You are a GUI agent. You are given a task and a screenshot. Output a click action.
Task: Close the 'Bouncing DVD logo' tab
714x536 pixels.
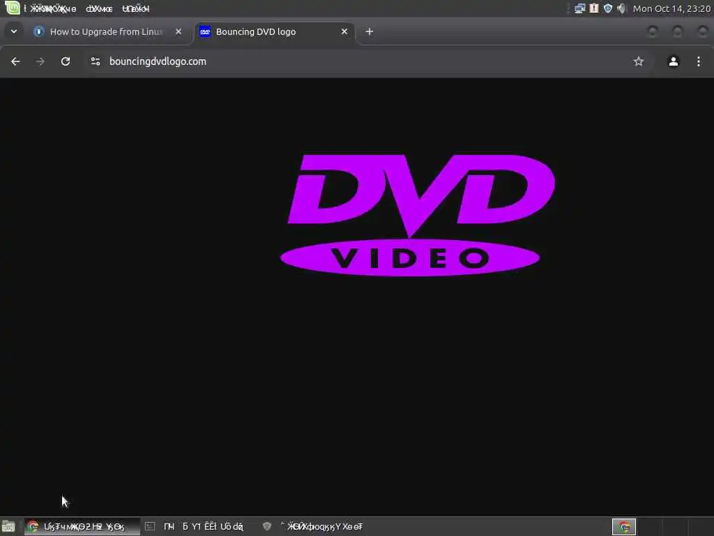[344, 31]
